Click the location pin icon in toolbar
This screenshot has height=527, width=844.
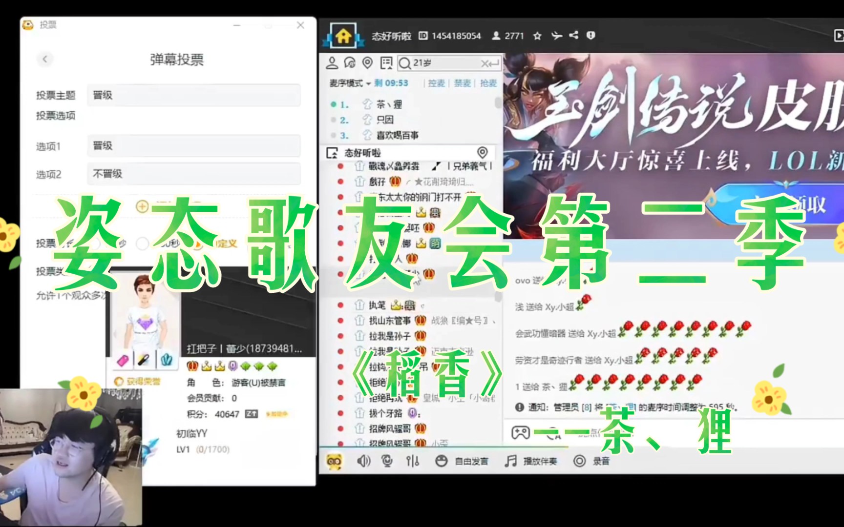point(368,63)
